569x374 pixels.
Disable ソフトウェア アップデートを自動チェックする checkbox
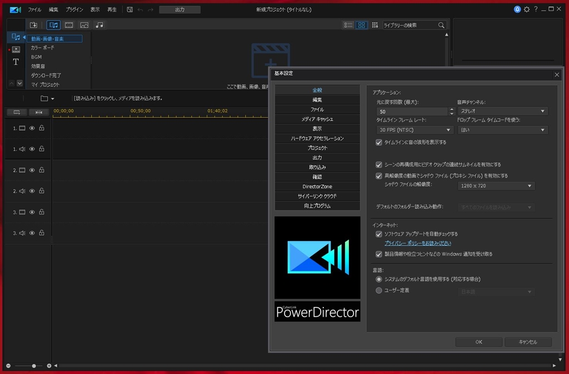(x=379, y=235)
